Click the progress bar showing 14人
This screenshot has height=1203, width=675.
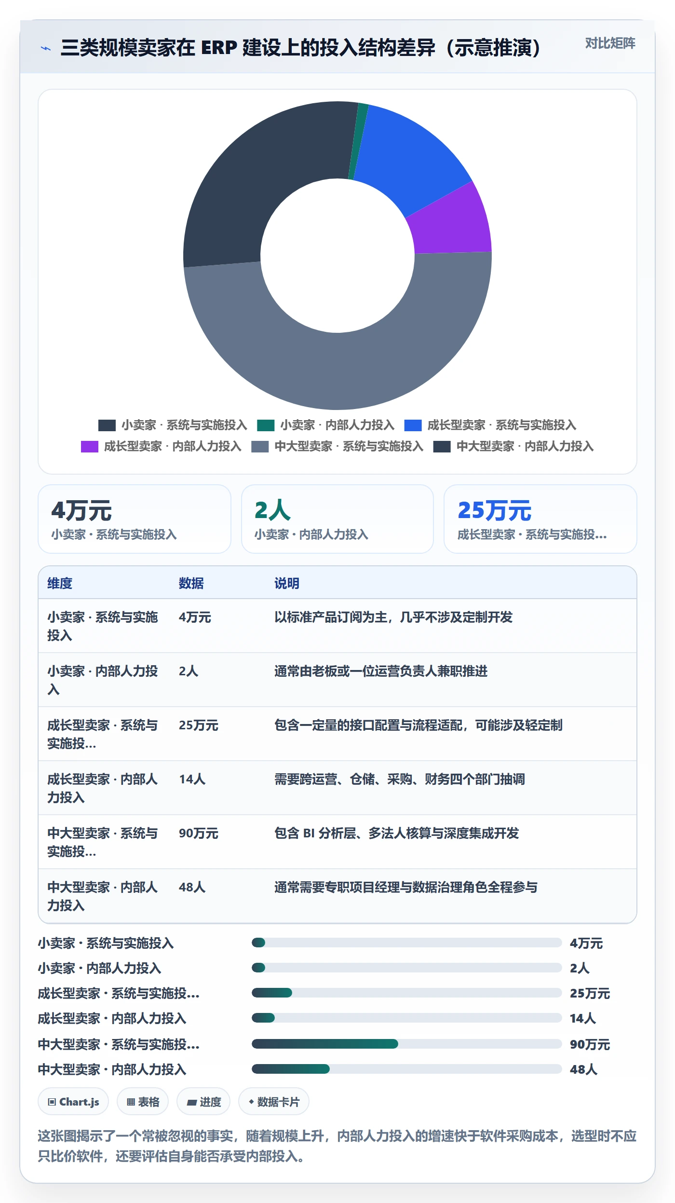(407, 1018)
